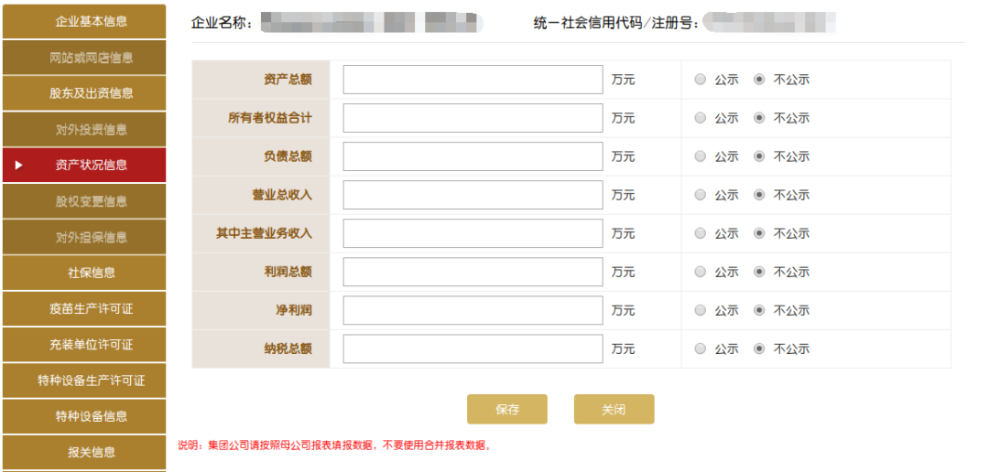Viewport: 989px width, 472px height.
Task: Choose 不公示 for 所有者权益合计
Action: pyautogui.click(x=759, y=118)
